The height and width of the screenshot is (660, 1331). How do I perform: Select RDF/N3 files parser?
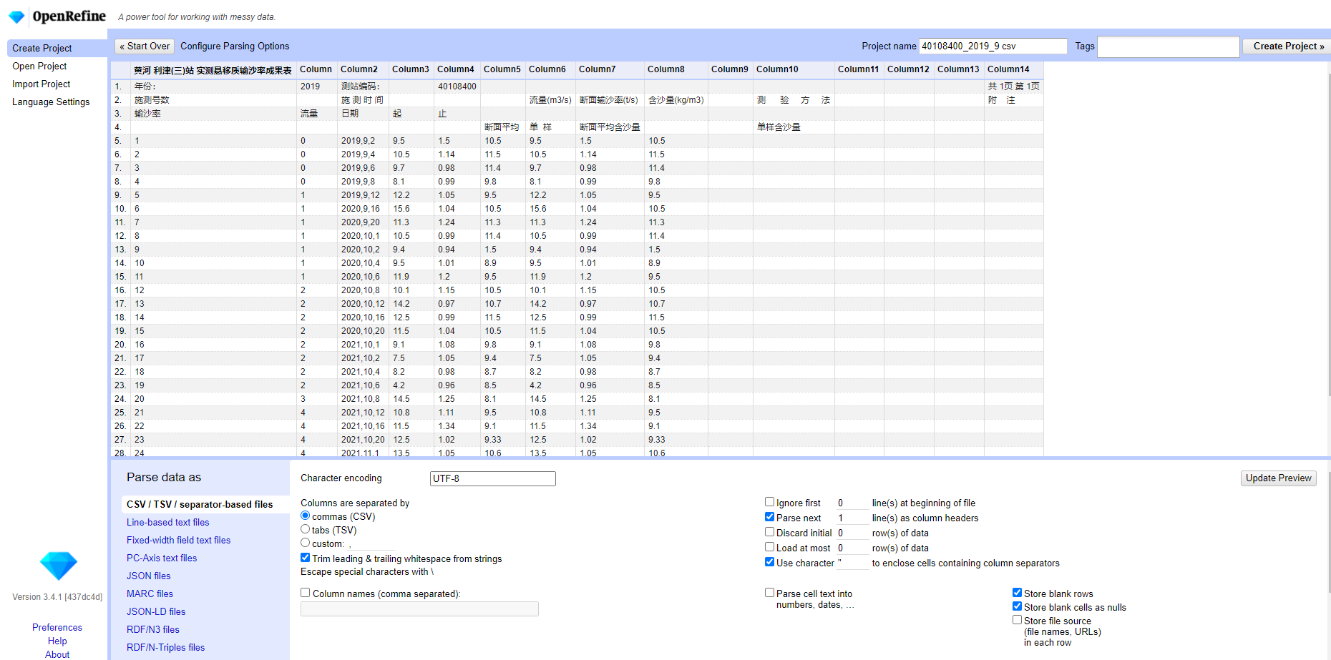[x=153, y=629]
